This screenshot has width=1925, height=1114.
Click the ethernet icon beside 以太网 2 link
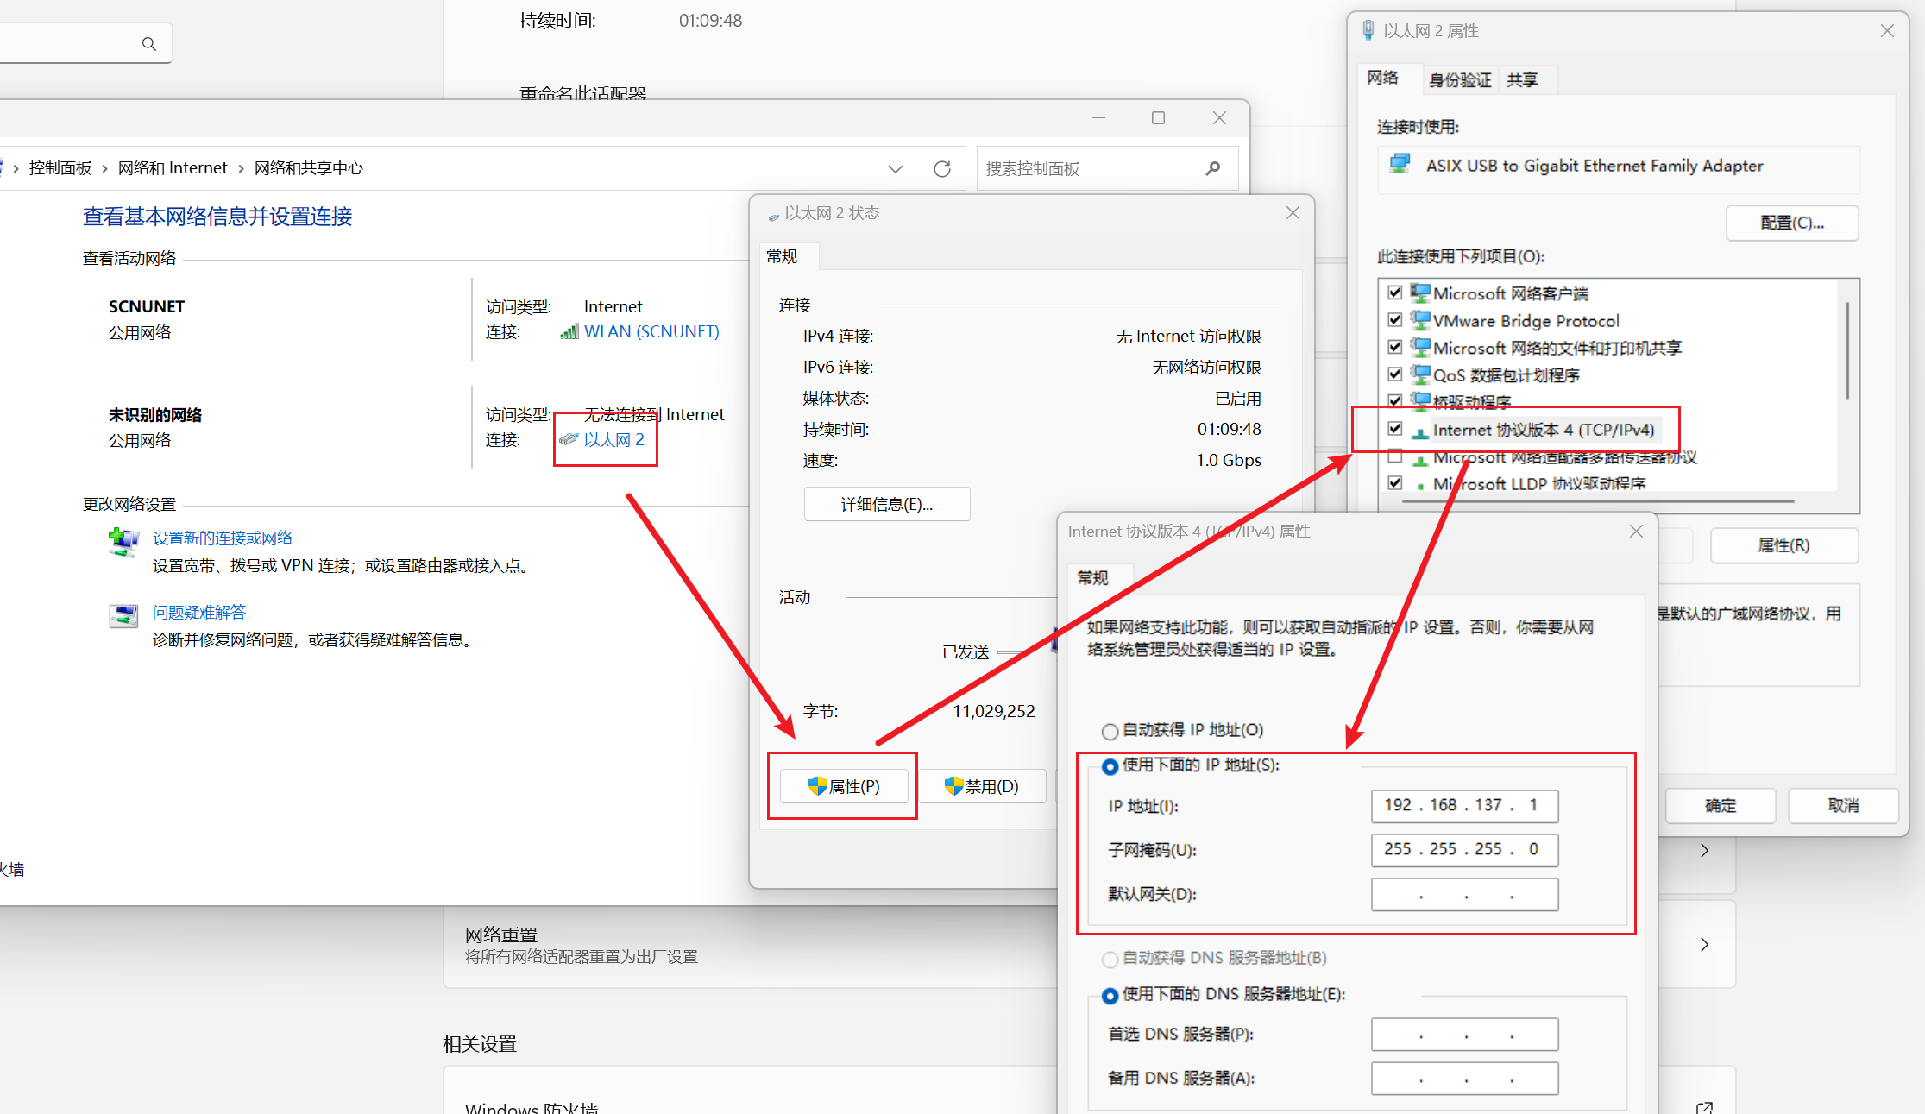[x=569, y=439]
